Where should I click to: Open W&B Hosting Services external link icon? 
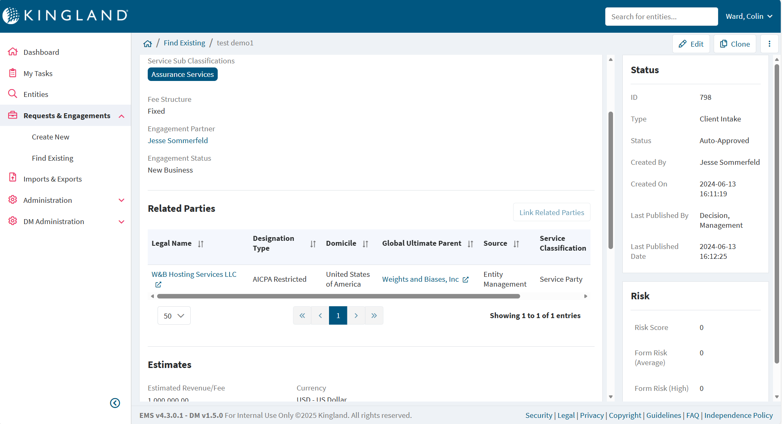coord(158,285)
